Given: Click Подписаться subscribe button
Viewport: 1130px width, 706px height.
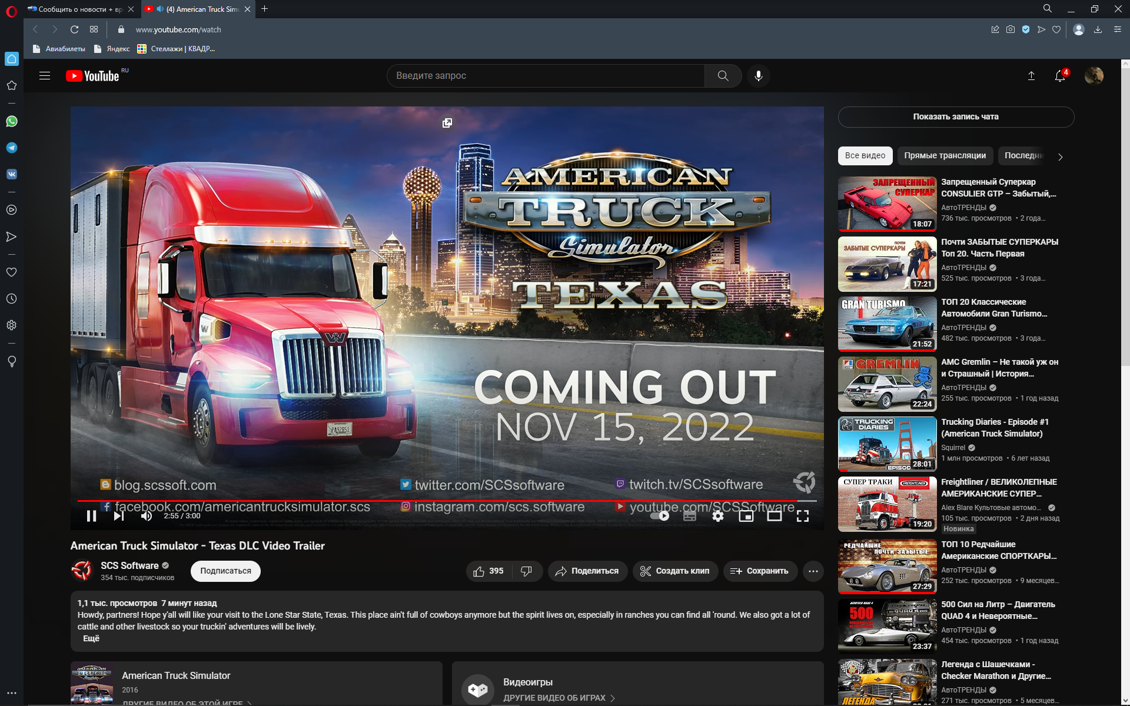Looking at the screenshot, I should tap(225, 571).
